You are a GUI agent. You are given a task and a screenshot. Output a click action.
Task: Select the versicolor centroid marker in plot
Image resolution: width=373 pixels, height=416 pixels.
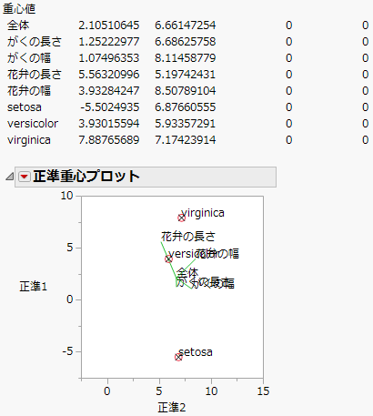tap(168, 259)
